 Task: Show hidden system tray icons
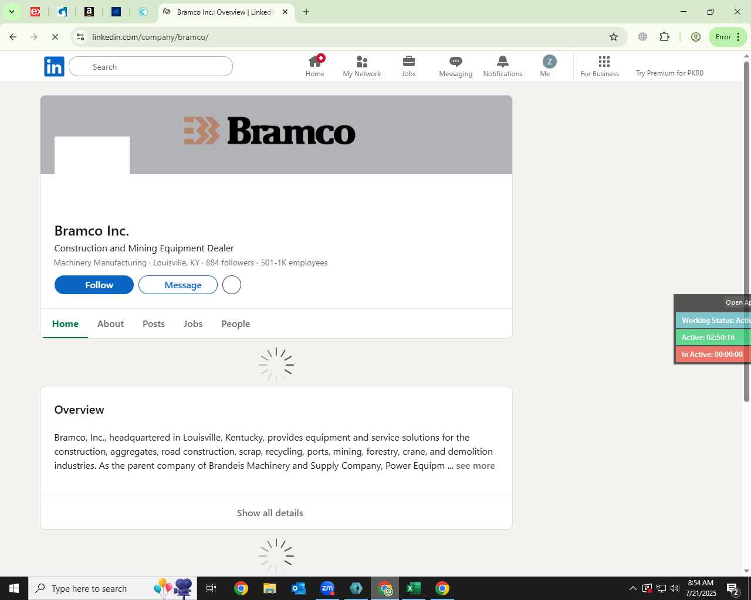pyautogui.click(x=632, y=588)
